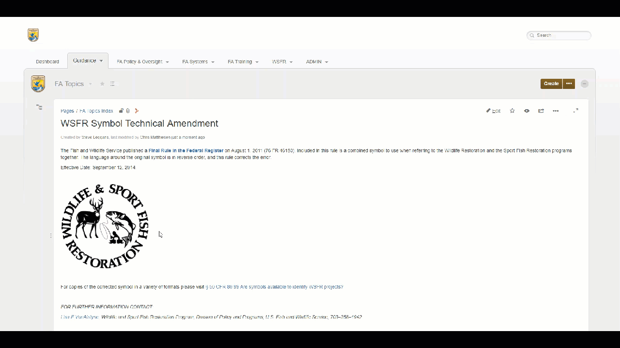Click the Create button

click(x=551, y=84)
